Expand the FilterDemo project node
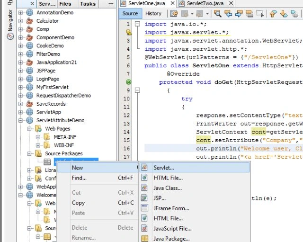 tap(20, 54)
